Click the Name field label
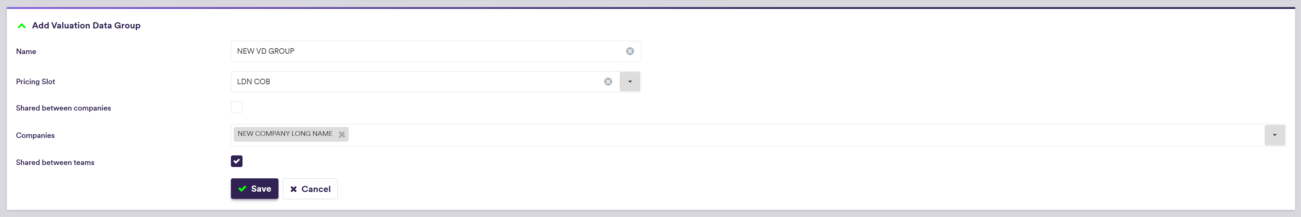The image size is (1301, 217). 26,51
